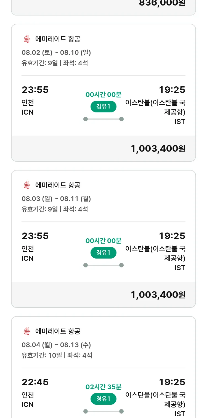Open the 08.04 (월) ~ 08.13 (수) date range
Image resolution: width=207 pixels, height=418 pixels.
pyautogui.click(x=56, y=345)
